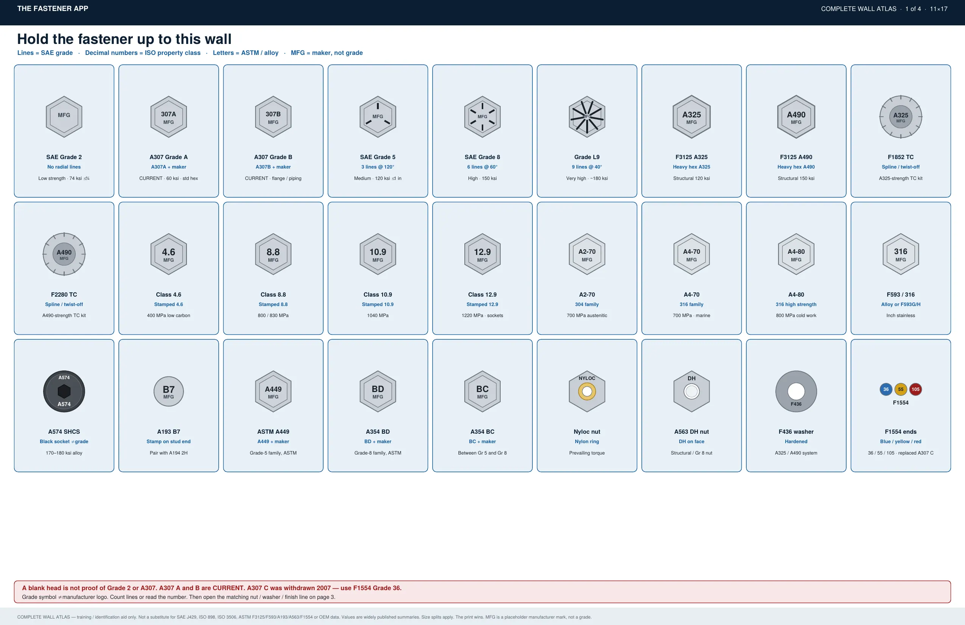Screen dimensions: 965x625
Task: Click 'MFG = maker, not grade' legend
Action: point(327,53)
